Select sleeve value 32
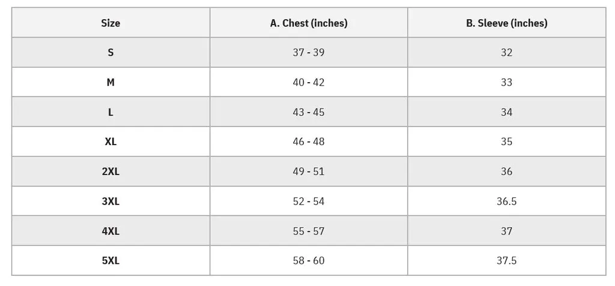 [x=506, y=53]
